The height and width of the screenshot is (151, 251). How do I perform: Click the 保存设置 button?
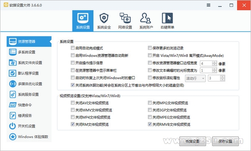tap(225, 141)
